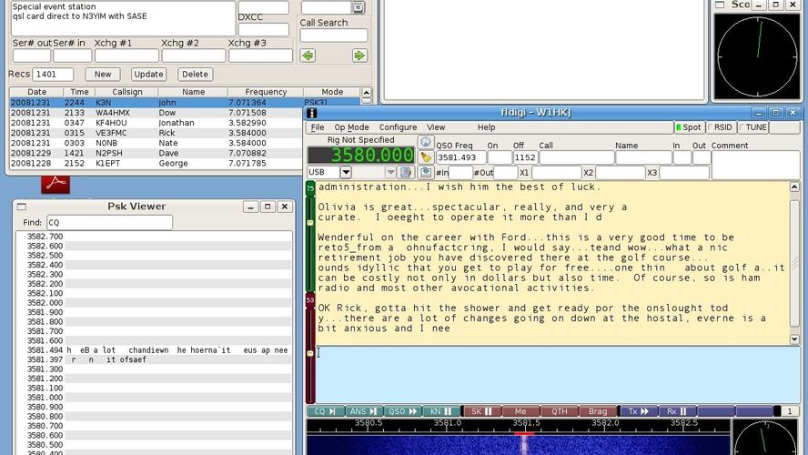The image size is (808, 455).
Task: Select Psk Viewer channel 3581.494 row
Action: click(154, 349)
